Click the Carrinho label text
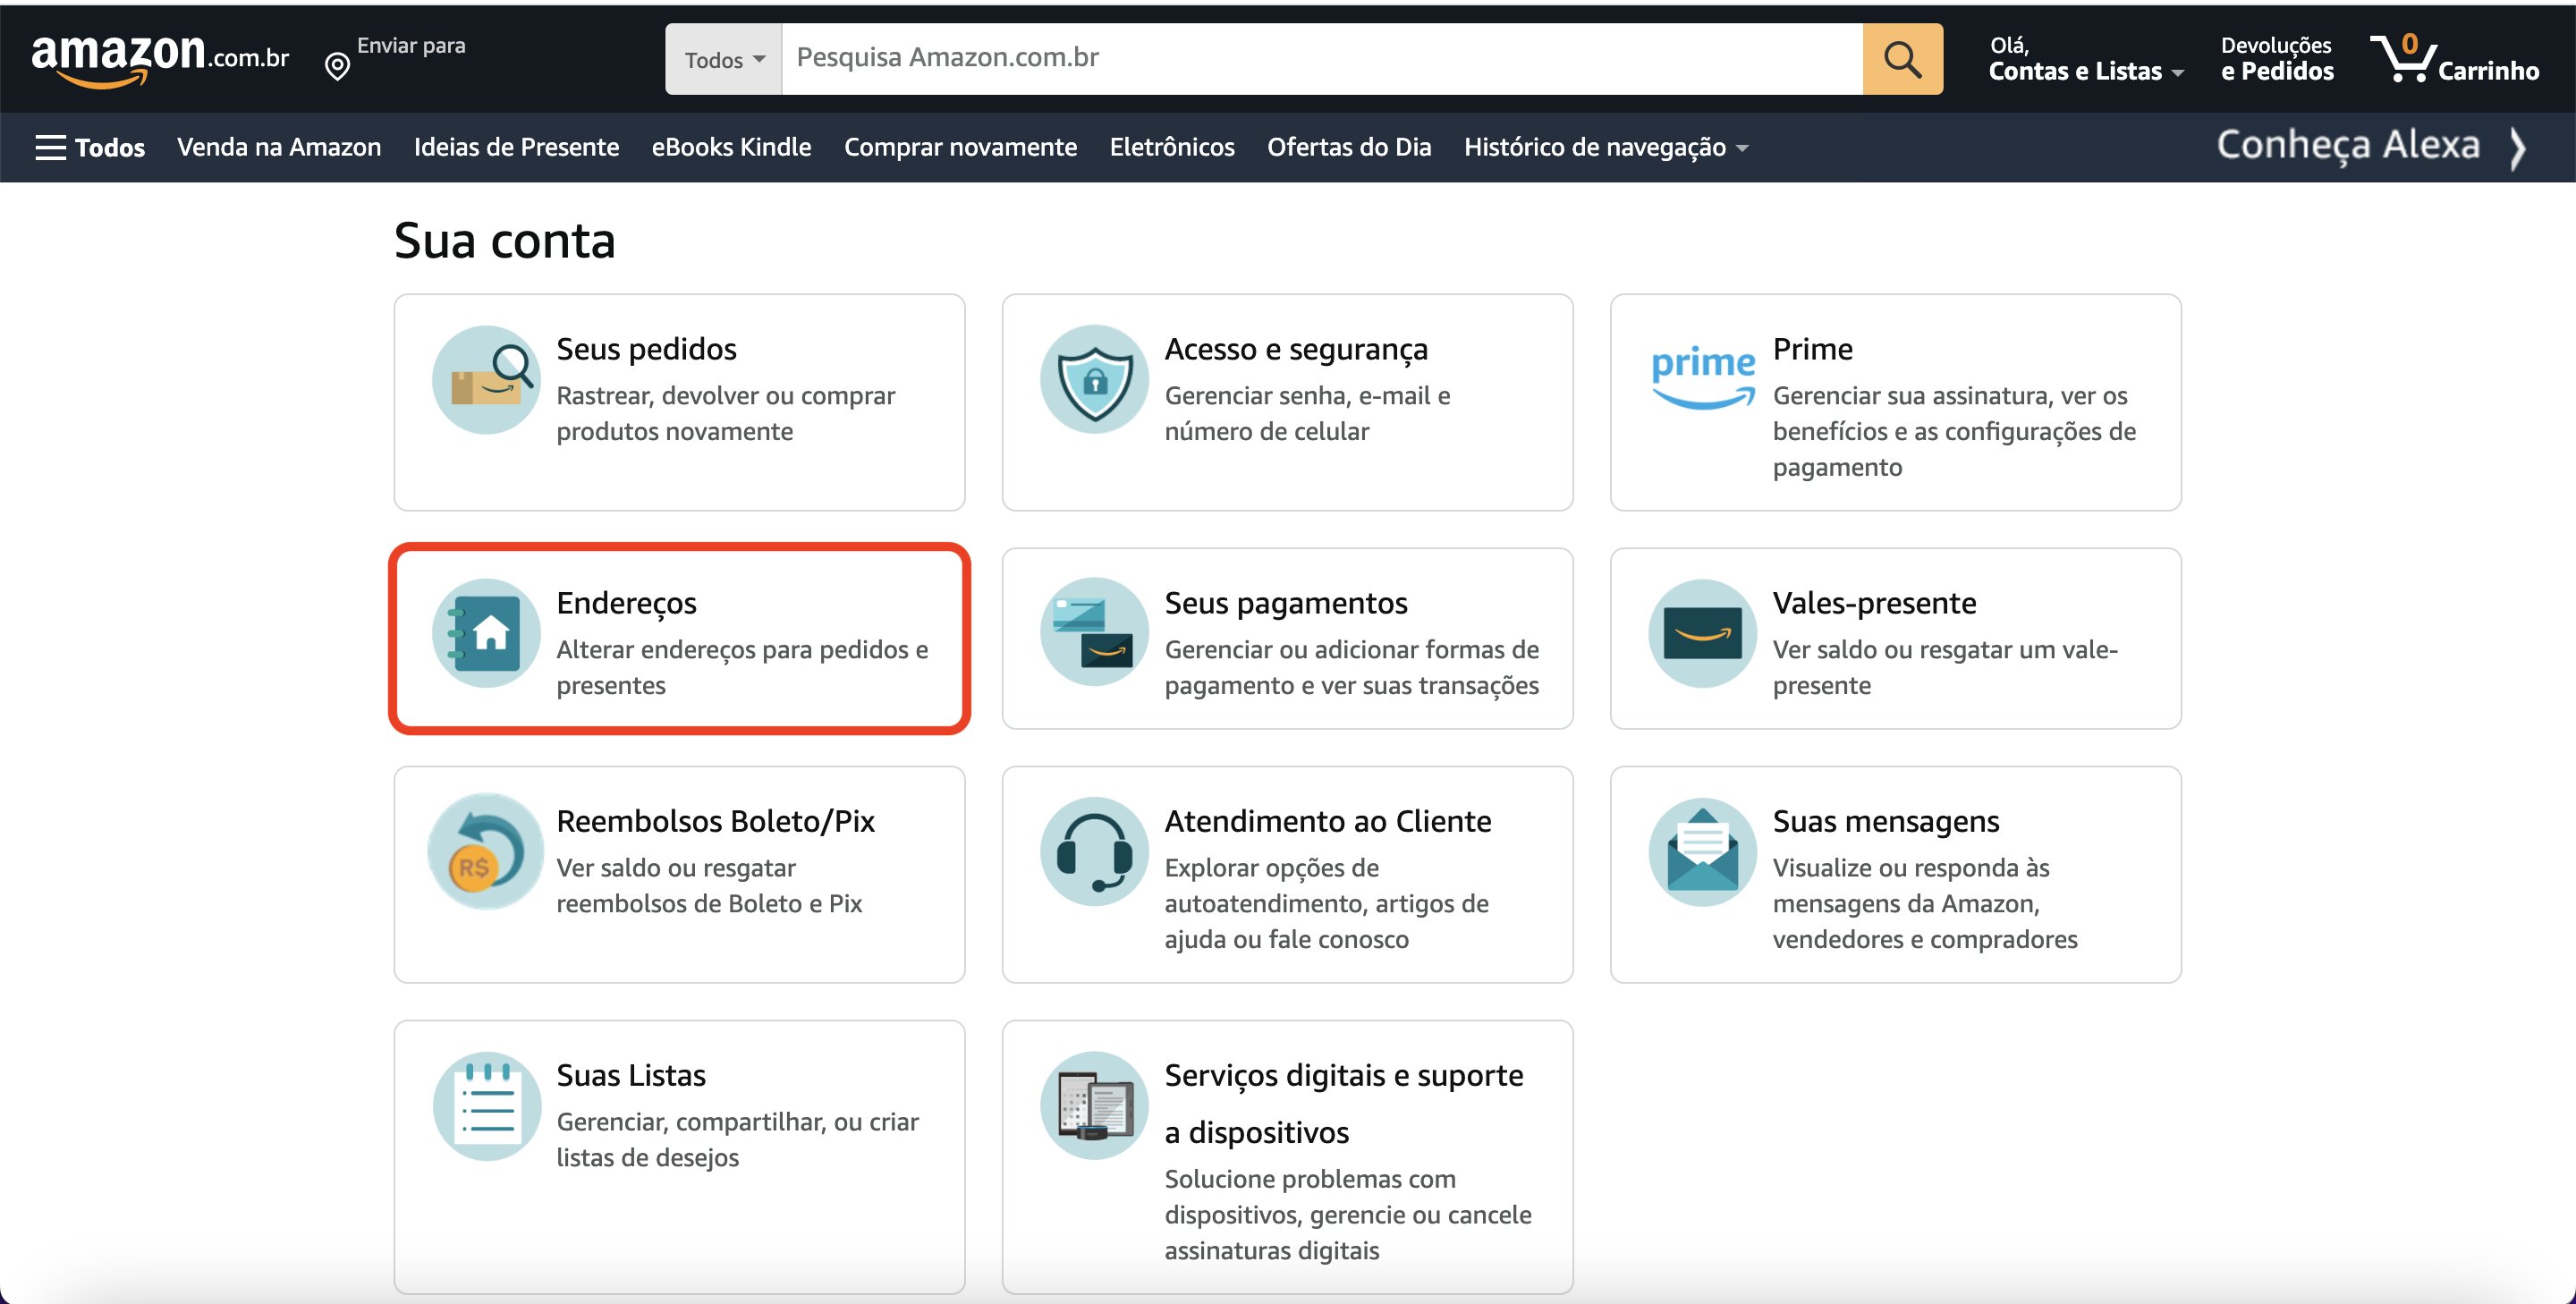 pos(2488,71)
